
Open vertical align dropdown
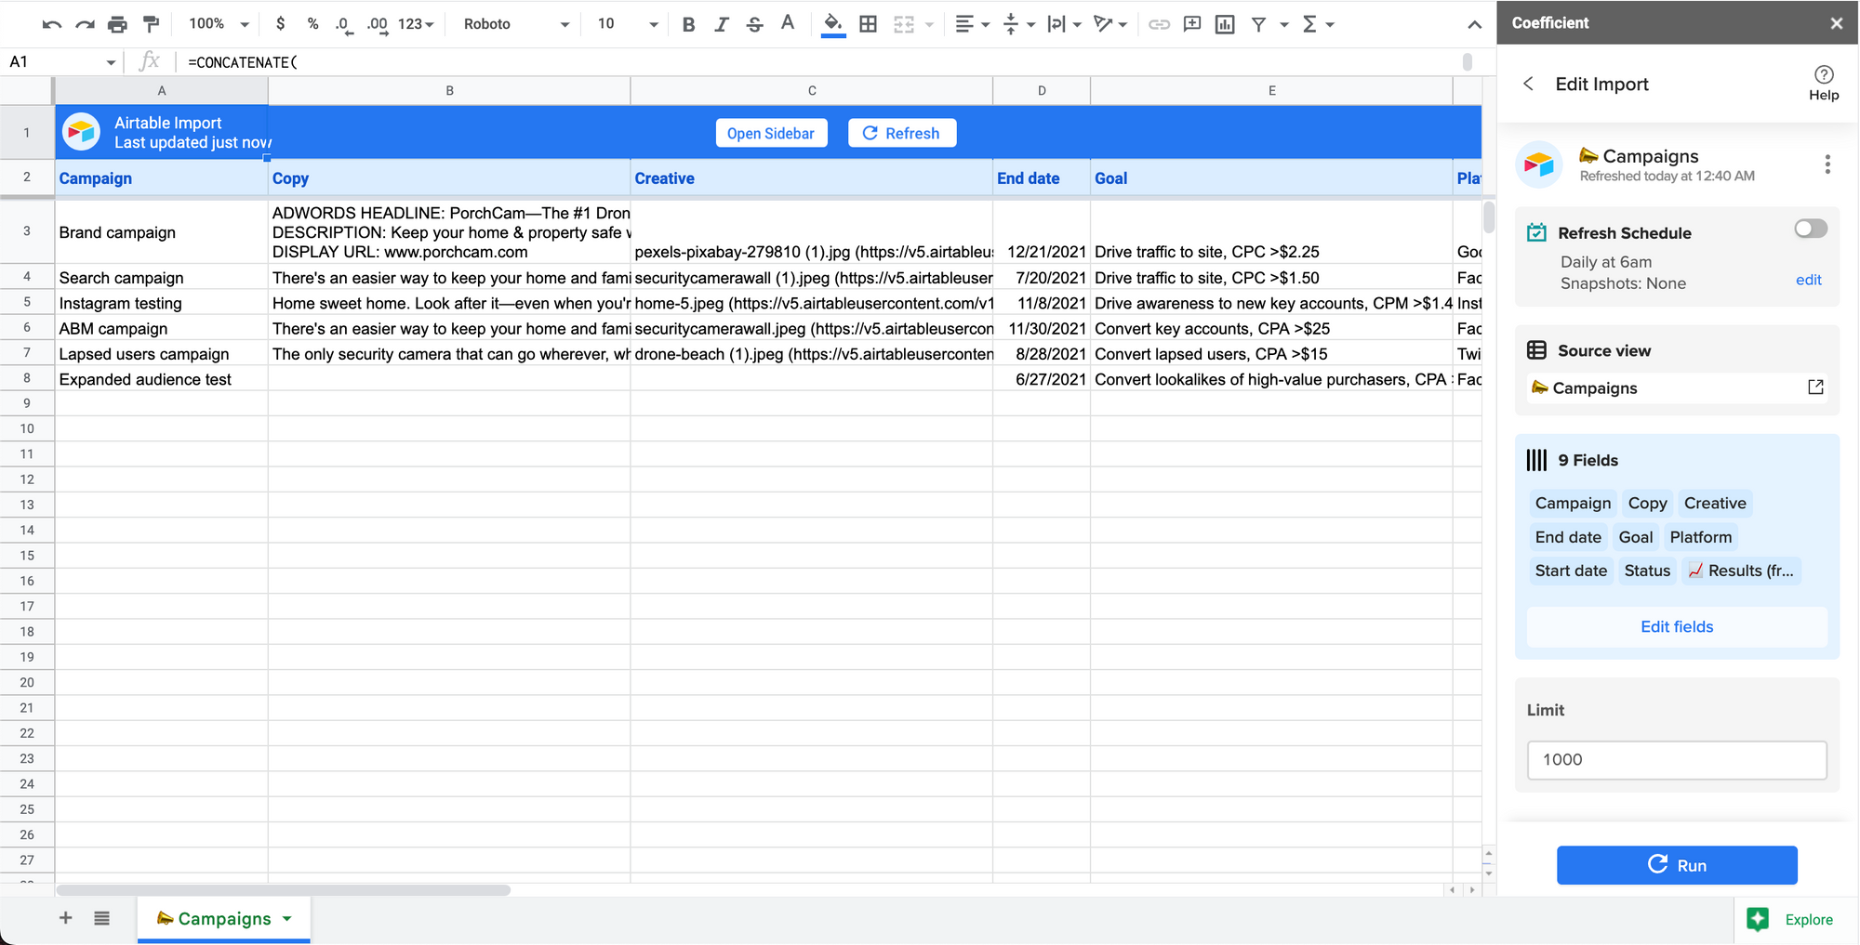point(1019,24)
